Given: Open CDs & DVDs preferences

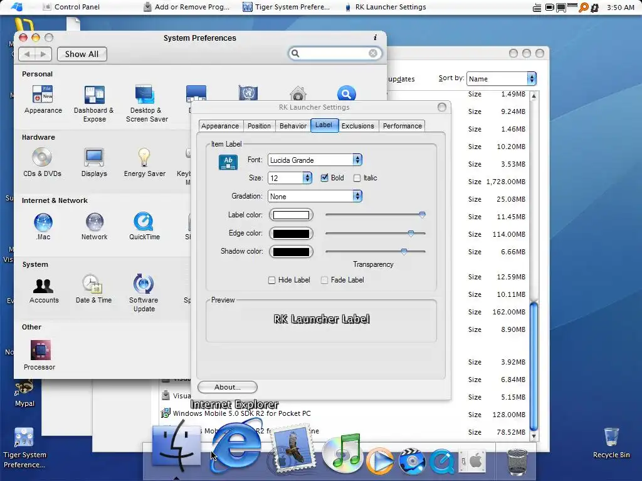Looking at the screenshot, I should tap(42, 162).
